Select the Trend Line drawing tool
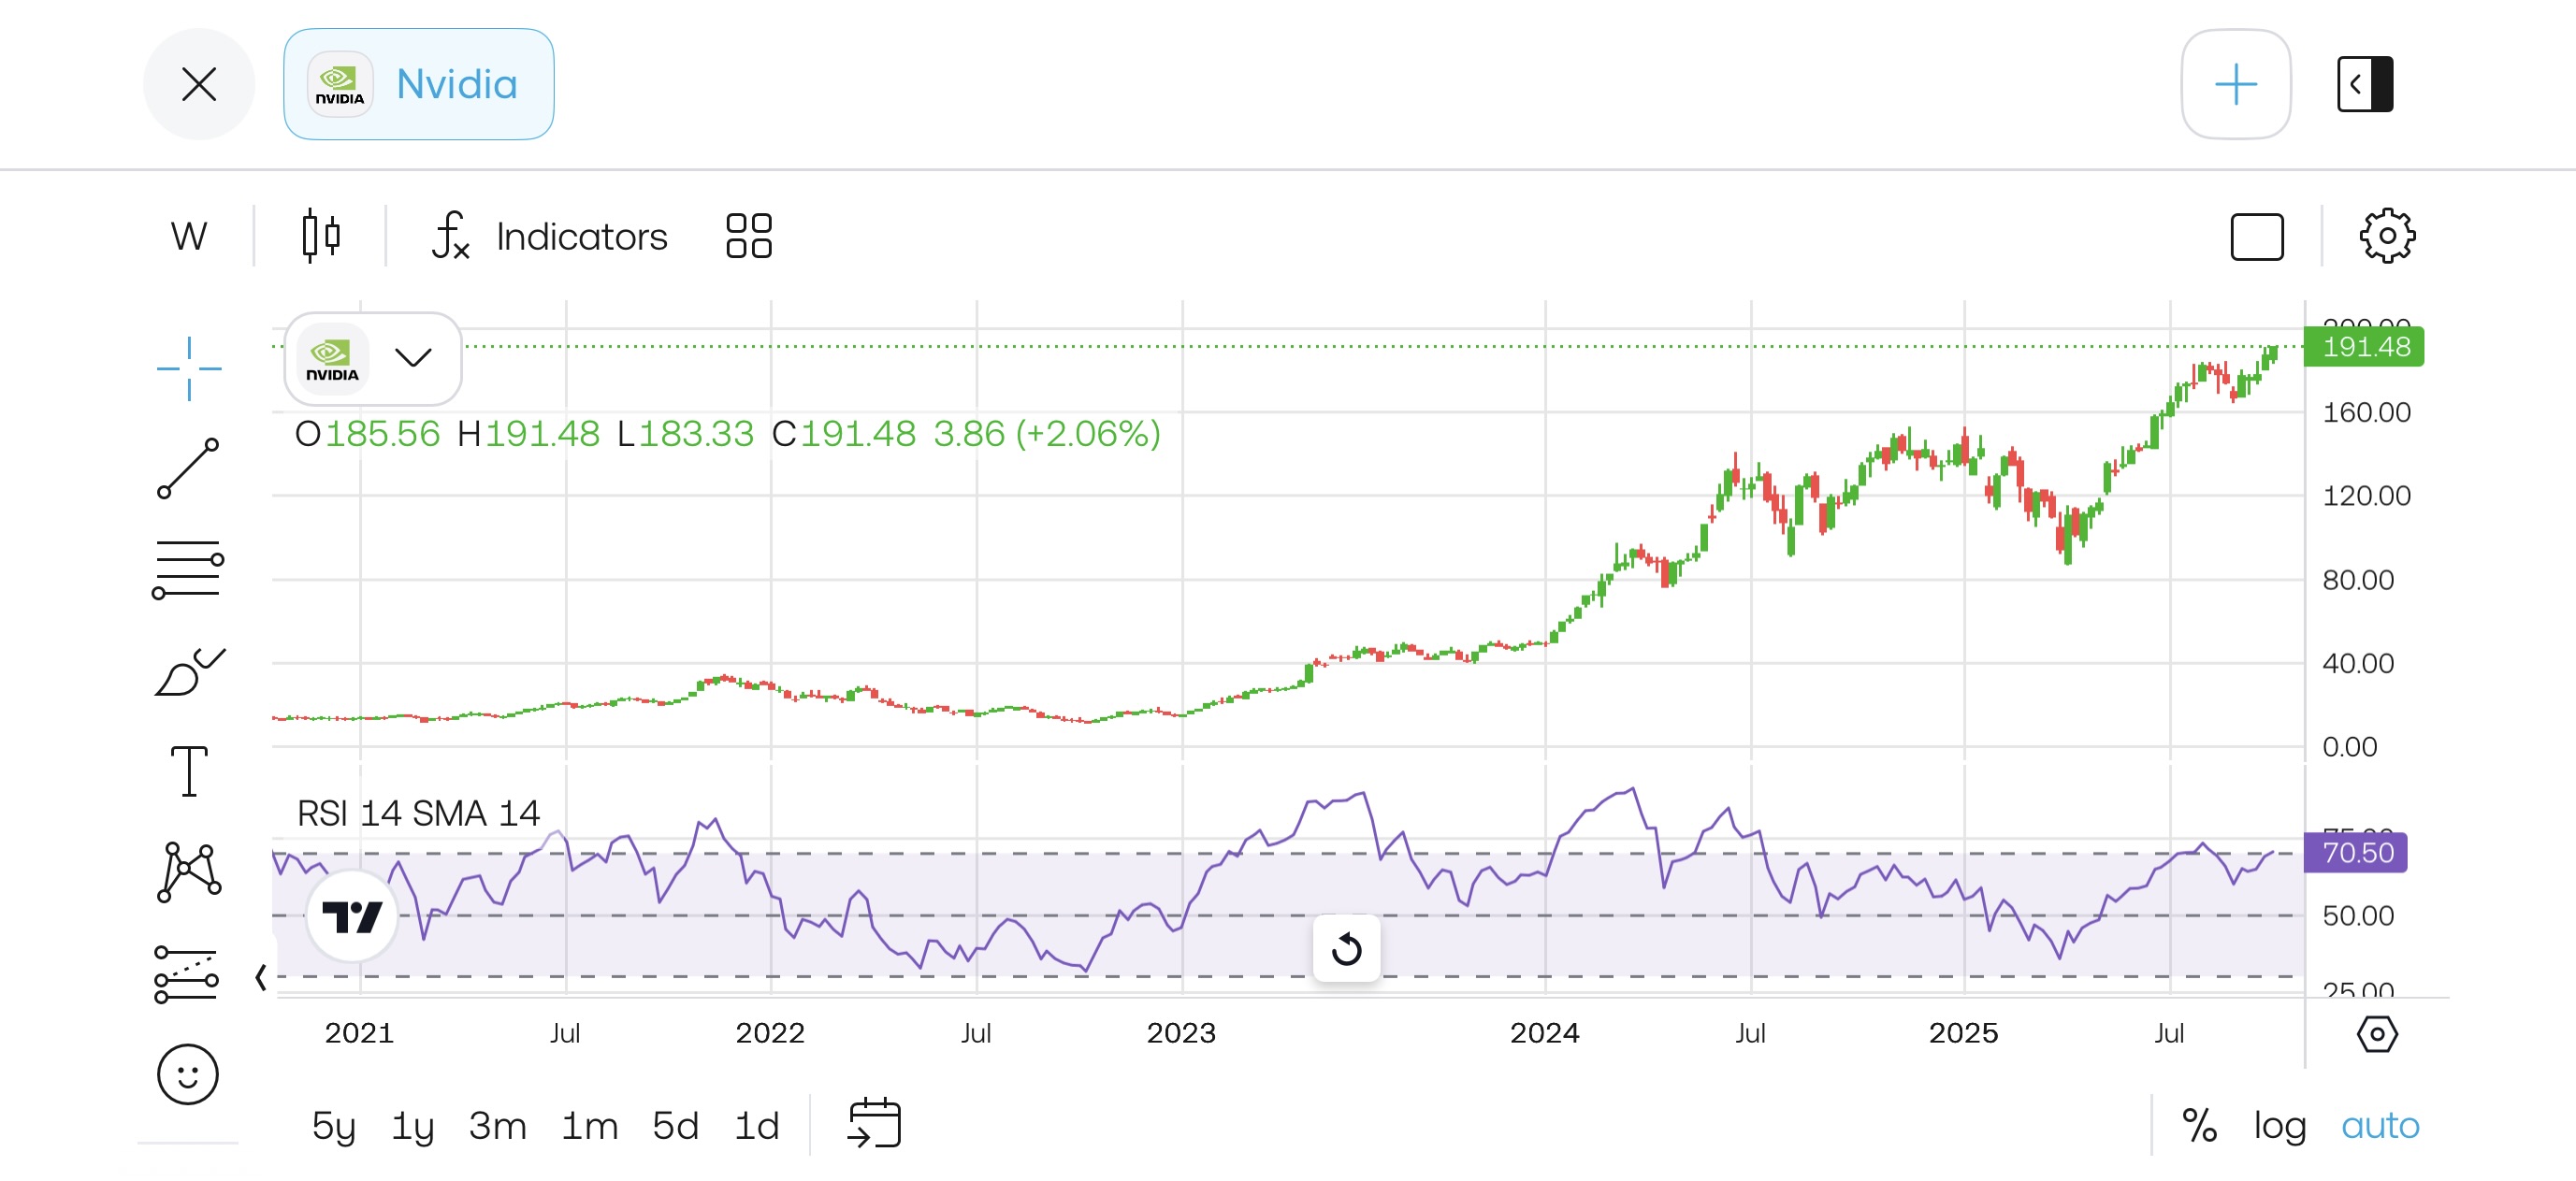The image size is (2576, 1181). (188, 466)
